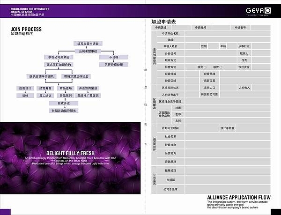281x215 pixels.
Task: Click the 经营能力 blank field
Action: click(228, 153)
